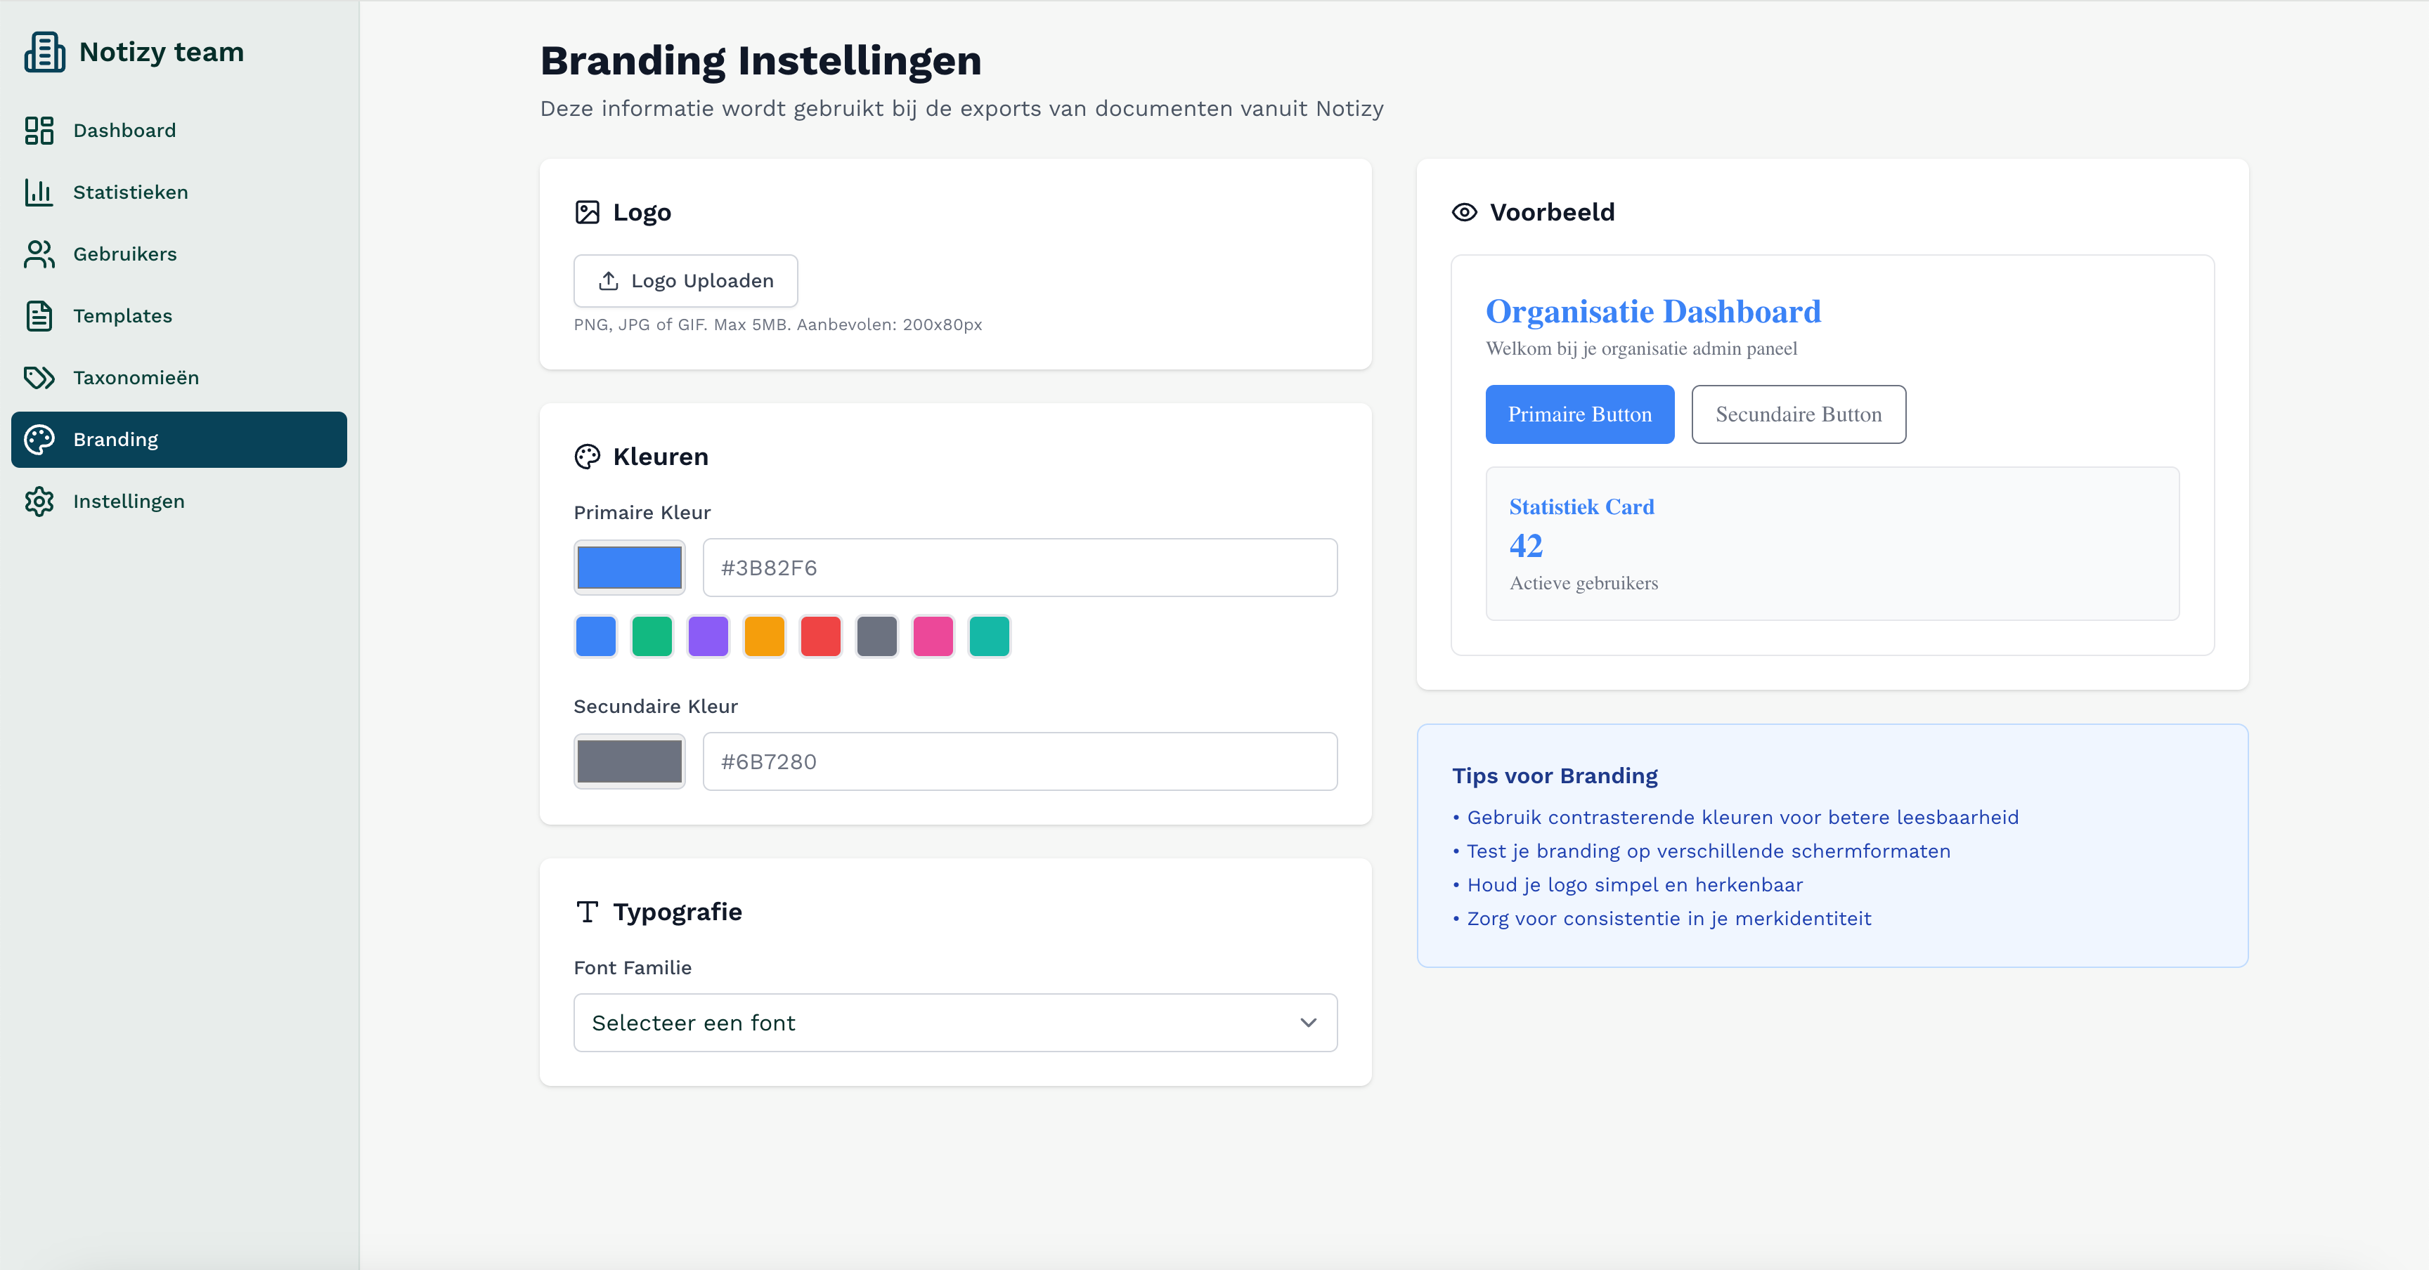Pick the red preset color swatch
Screen dimensions: 2429x1270
[x=820, y=636]
